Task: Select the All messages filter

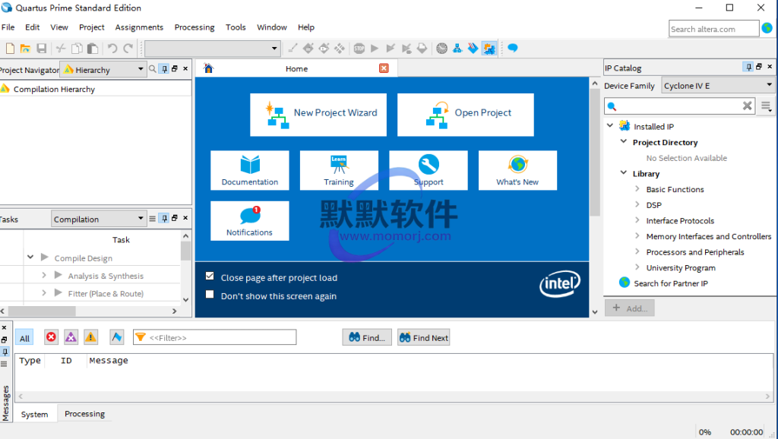Action: [x=25, y=338]
